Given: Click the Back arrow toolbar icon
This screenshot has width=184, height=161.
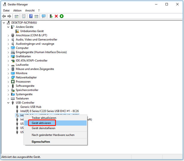Looking at the screenshot, I should pos(4,16).
